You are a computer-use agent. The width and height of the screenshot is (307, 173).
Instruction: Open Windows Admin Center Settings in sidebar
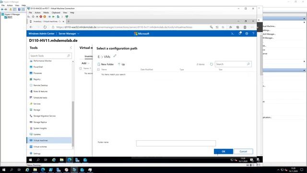36,153
